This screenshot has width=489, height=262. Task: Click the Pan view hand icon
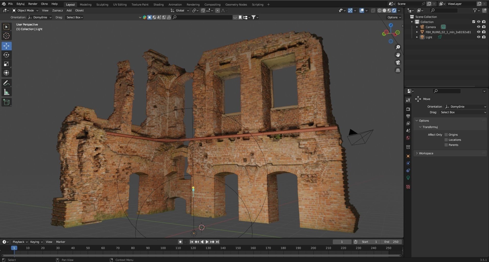pos(398,55)
